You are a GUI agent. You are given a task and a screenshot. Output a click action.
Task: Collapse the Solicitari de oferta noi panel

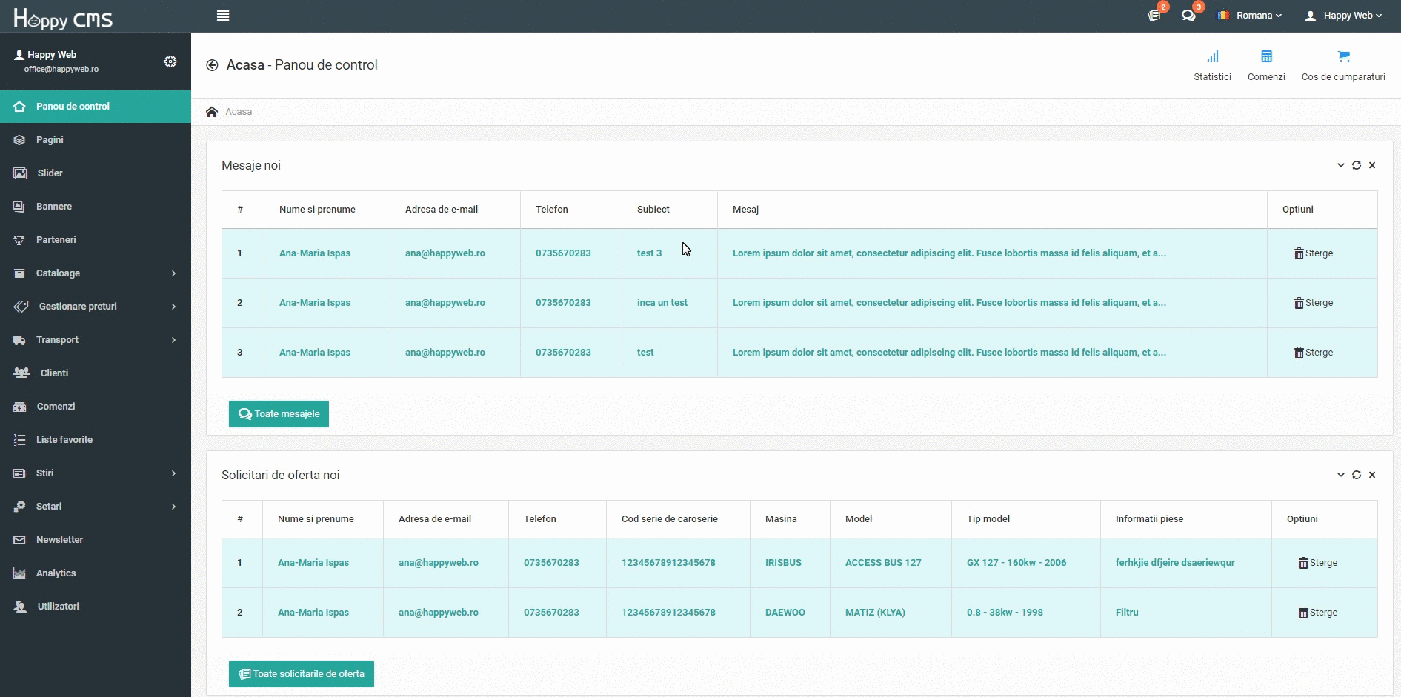[1341, 475]
